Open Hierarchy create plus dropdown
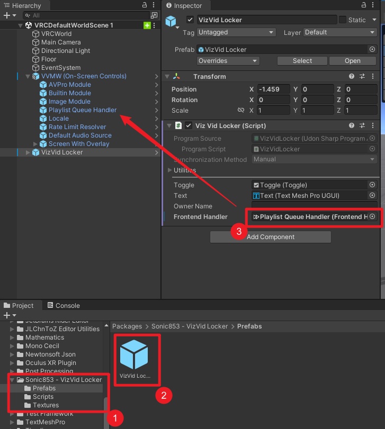The height and width of the screenshot is (429, 385). tap(10, 15)
